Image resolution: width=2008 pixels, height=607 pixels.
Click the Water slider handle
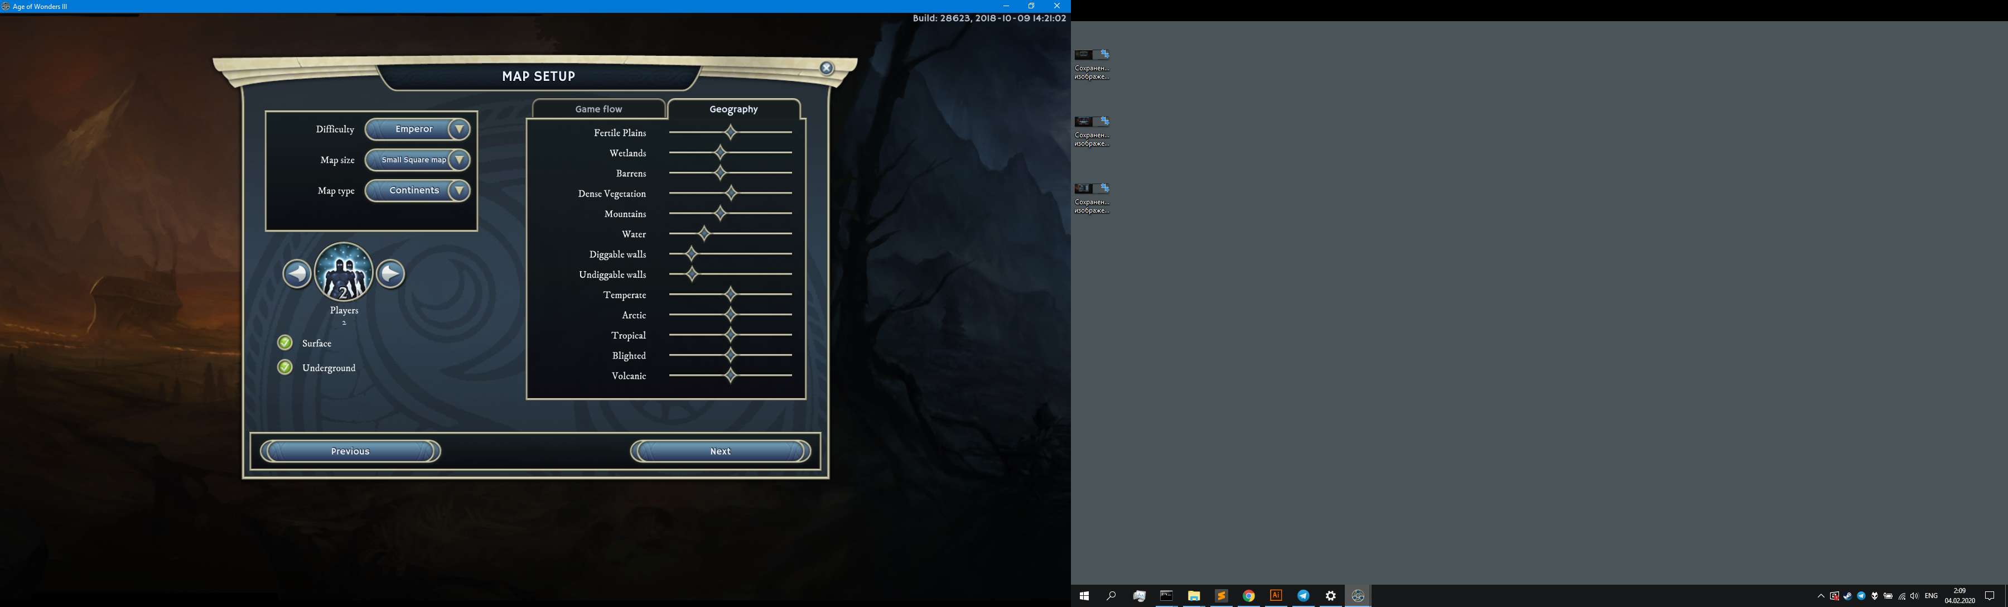coord(704,234)
